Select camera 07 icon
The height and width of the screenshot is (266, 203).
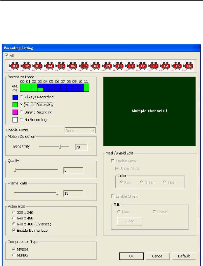click(x=84, y=65)
